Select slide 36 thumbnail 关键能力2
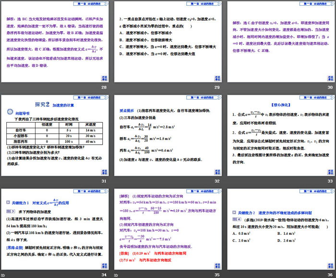The width and height of the screenshot is (336, 278). [x=281, y=229]
